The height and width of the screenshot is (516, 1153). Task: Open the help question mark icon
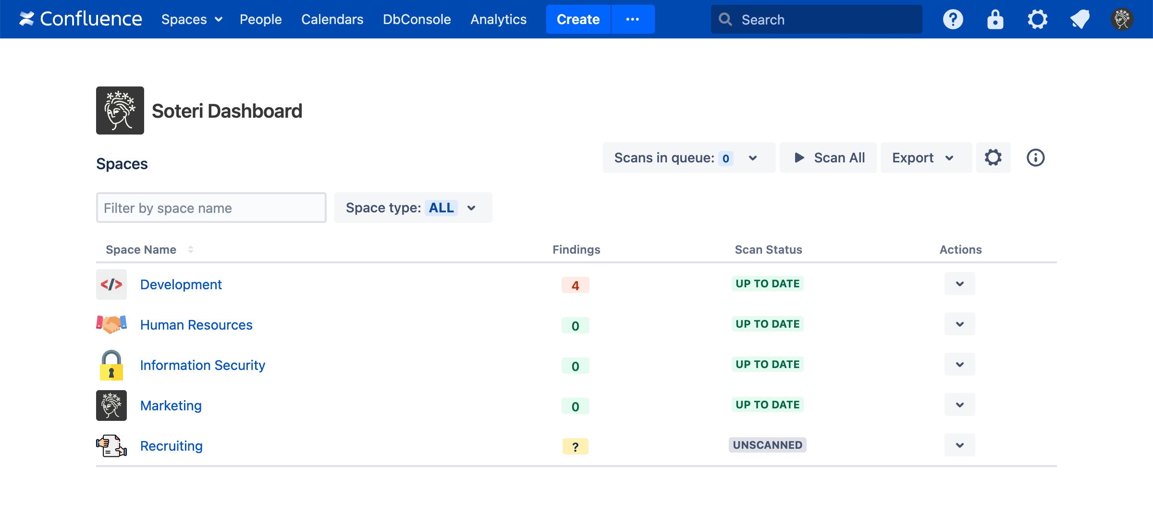click(x=953, y=19)
